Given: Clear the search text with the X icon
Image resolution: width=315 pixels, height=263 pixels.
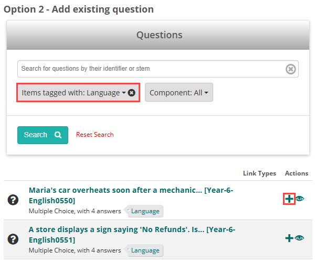Looking at the screenshot, I should [x=290, y=69].
